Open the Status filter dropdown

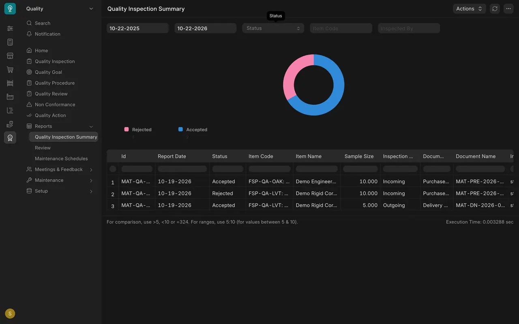pos(273,28)
